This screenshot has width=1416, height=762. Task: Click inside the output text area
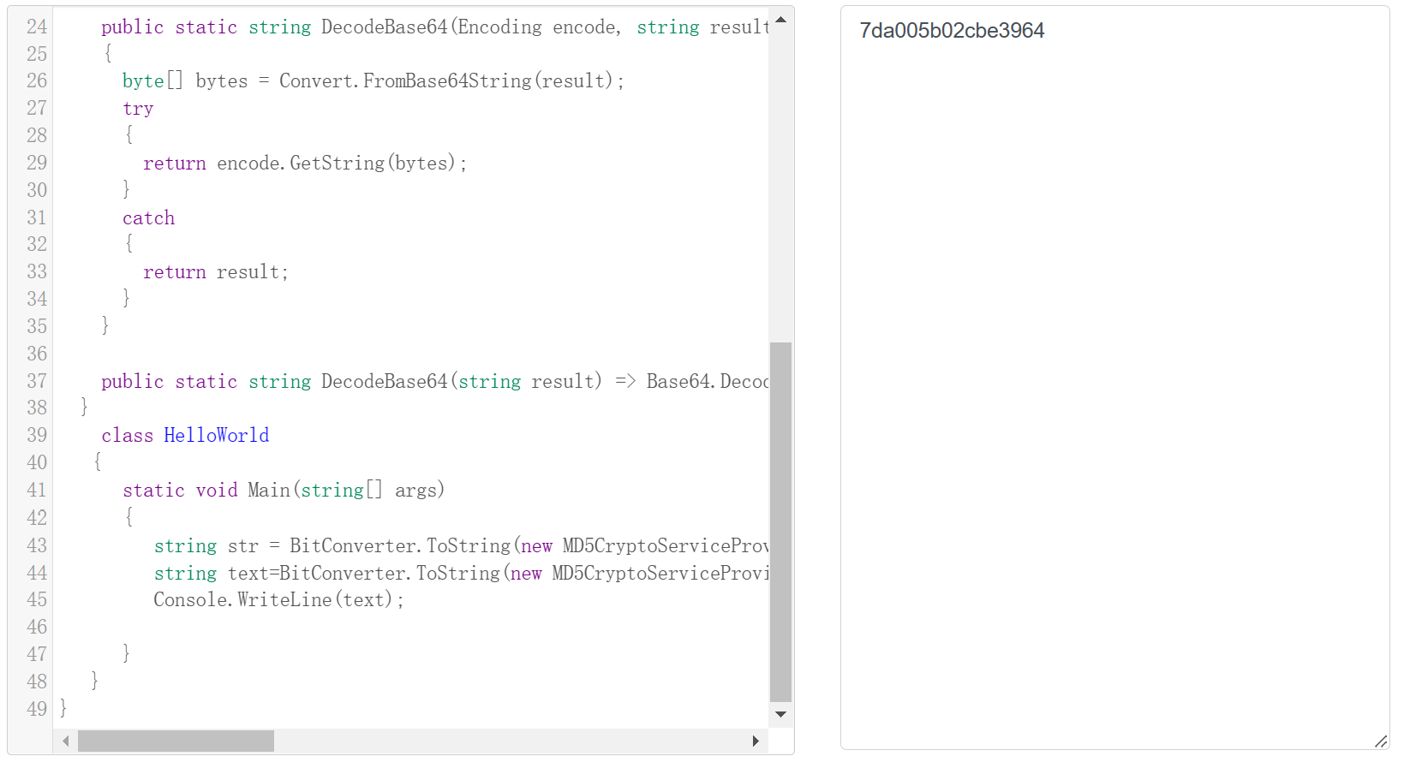1114,385
